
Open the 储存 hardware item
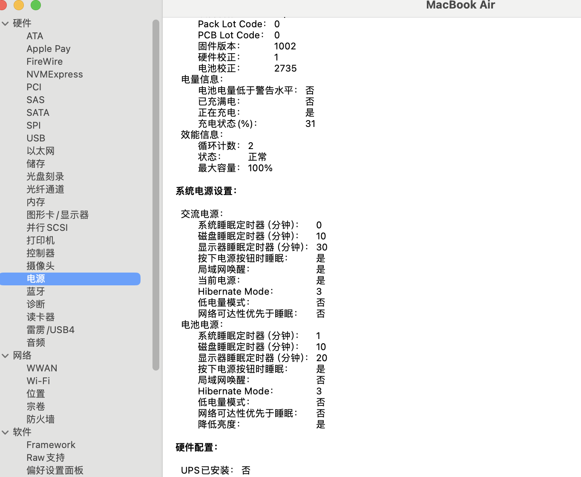[x=36, y=164]
